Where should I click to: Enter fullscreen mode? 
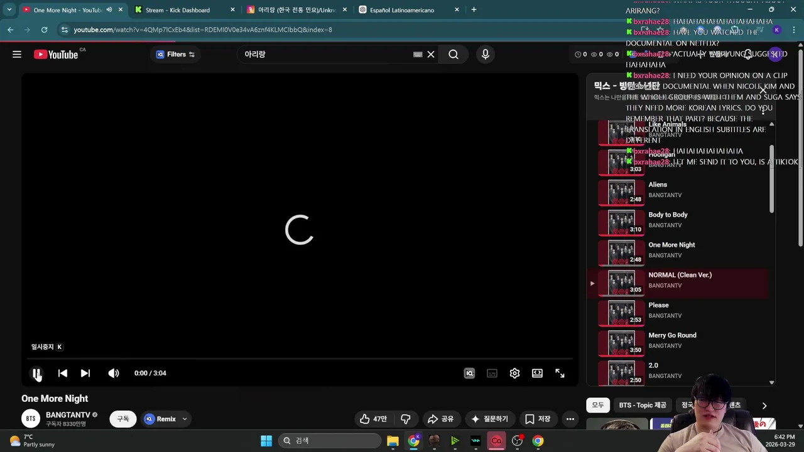click(x=560, y=373)
